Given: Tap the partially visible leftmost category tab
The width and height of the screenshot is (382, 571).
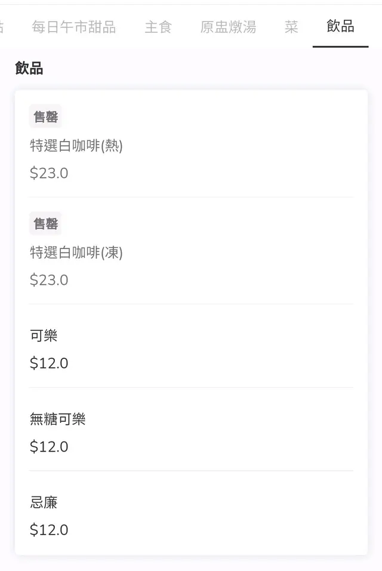Looking at the screenshot, I should (x=2, y=27).
